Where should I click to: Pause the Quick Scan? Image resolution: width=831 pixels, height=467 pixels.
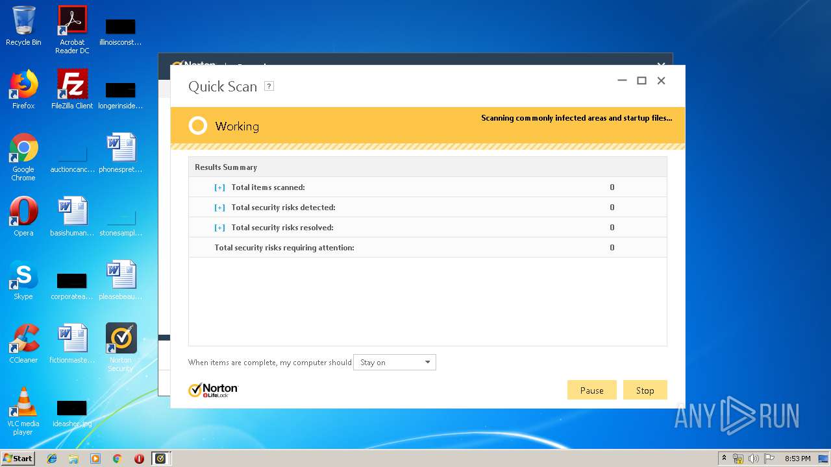(591, 390)
